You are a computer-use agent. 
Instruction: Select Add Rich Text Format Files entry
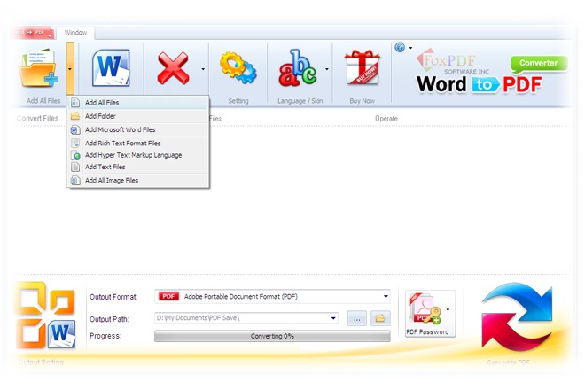(137, 144)
